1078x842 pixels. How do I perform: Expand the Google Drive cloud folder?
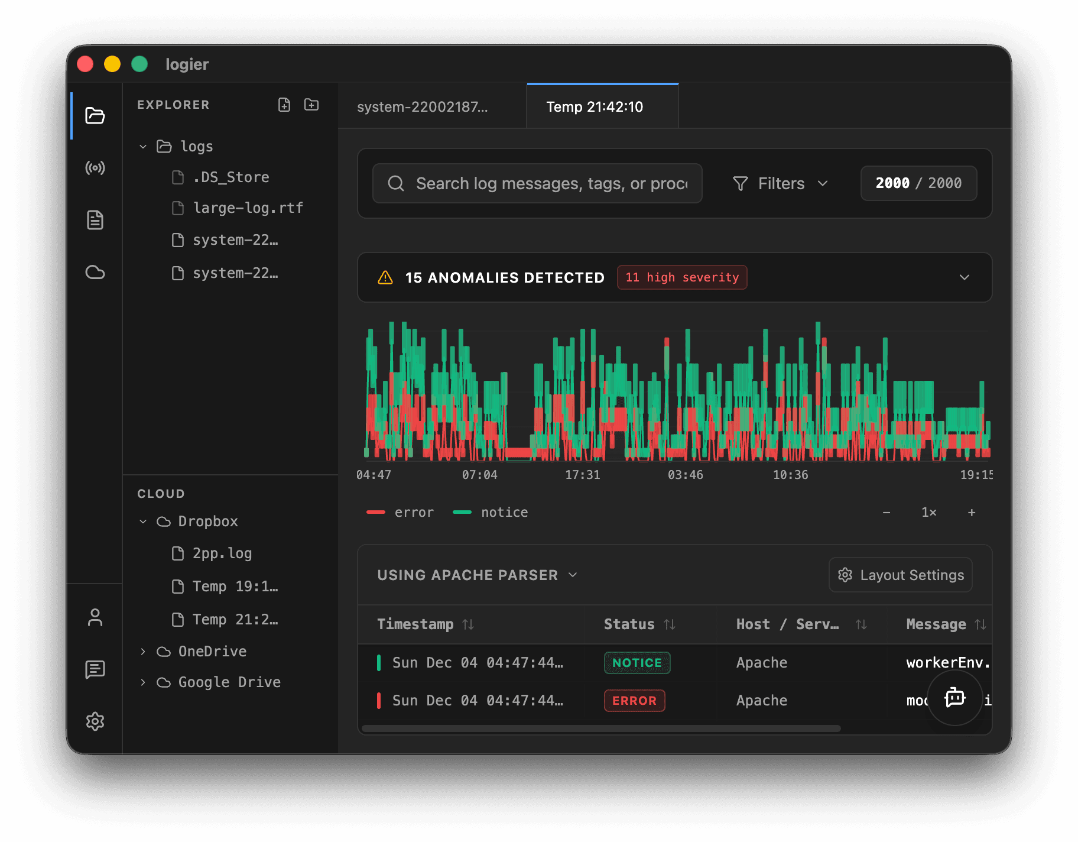(142, 682)
